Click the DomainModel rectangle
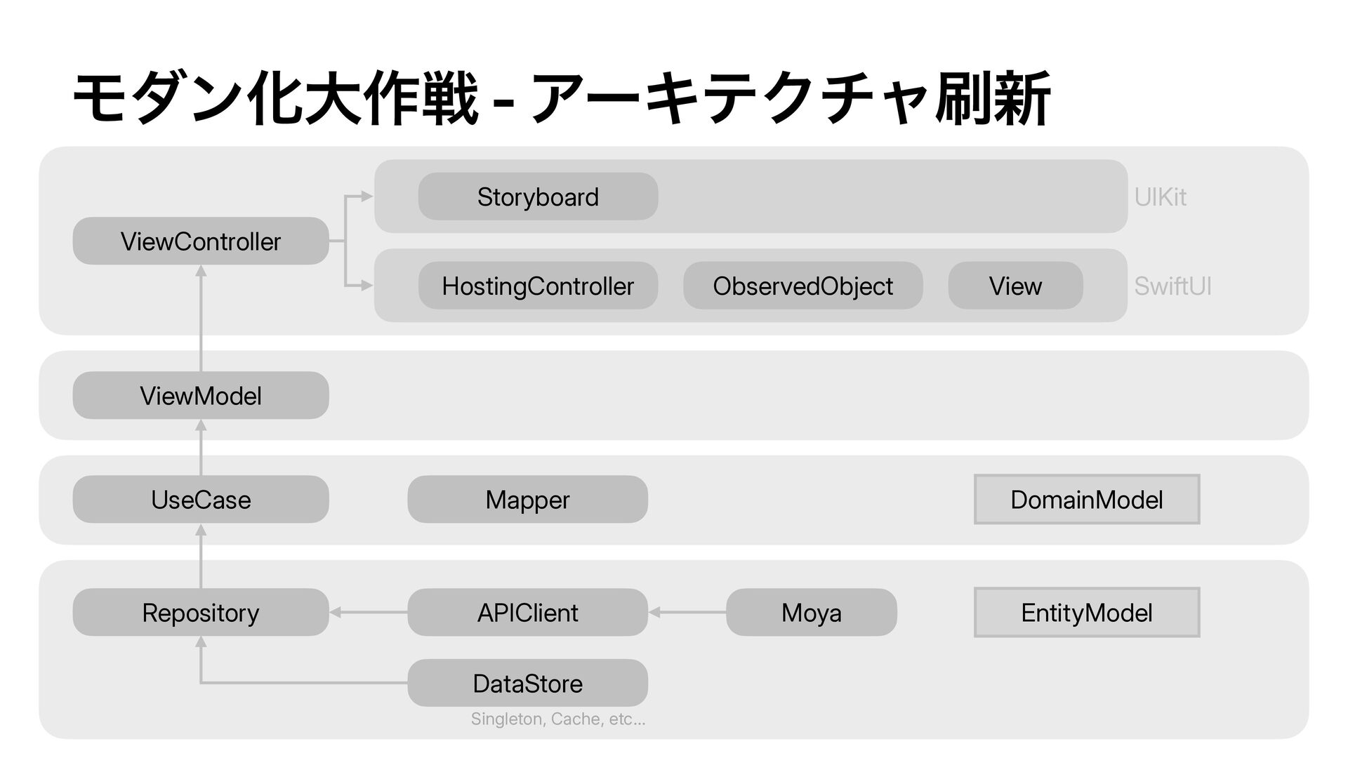The height and width of the screenshot is (758, 1348). (1087, 499)
